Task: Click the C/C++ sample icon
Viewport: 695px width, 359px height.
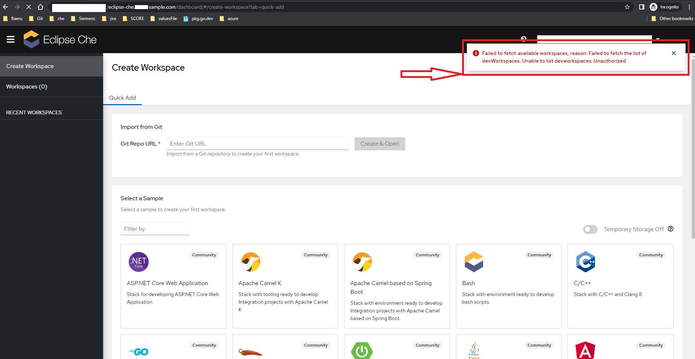Action: click(586, 262)
